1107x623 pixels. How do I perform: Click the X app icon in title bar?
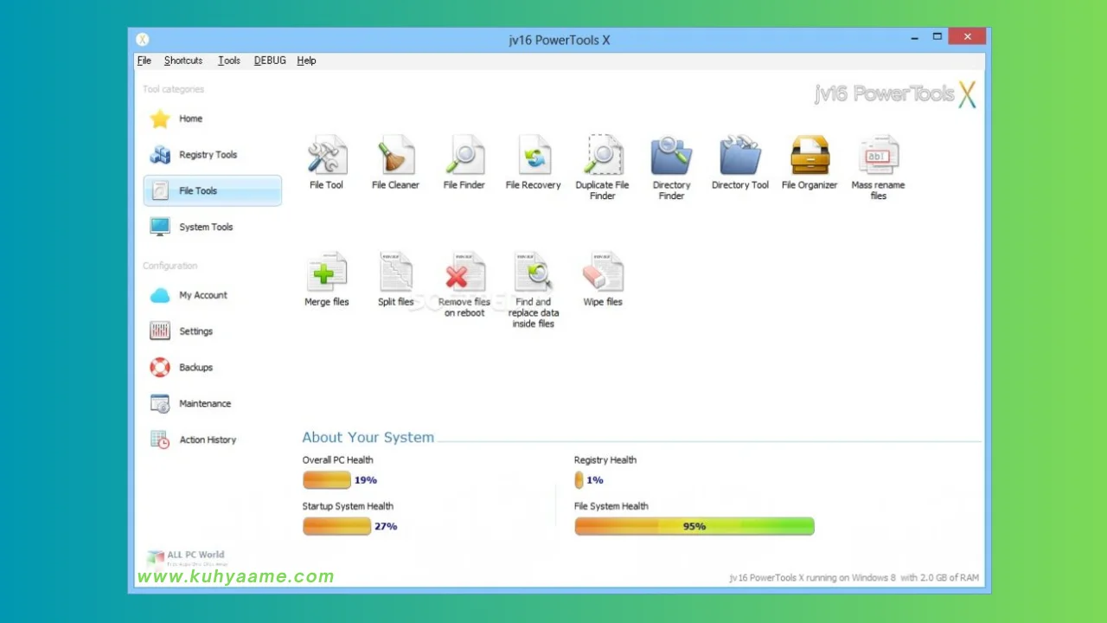click(x=143, y=40)
